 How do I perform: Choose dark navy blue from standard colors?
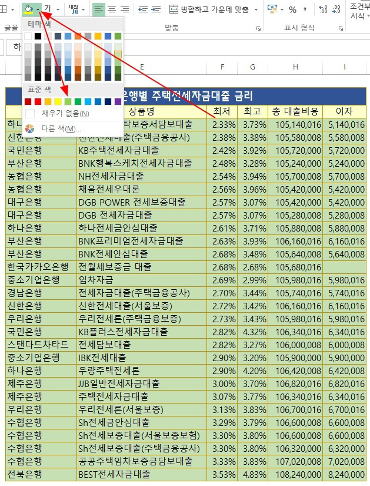(x=108, y=101)
